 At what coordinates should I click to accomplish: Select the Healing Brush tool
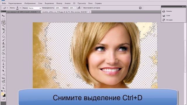(3, 36)
